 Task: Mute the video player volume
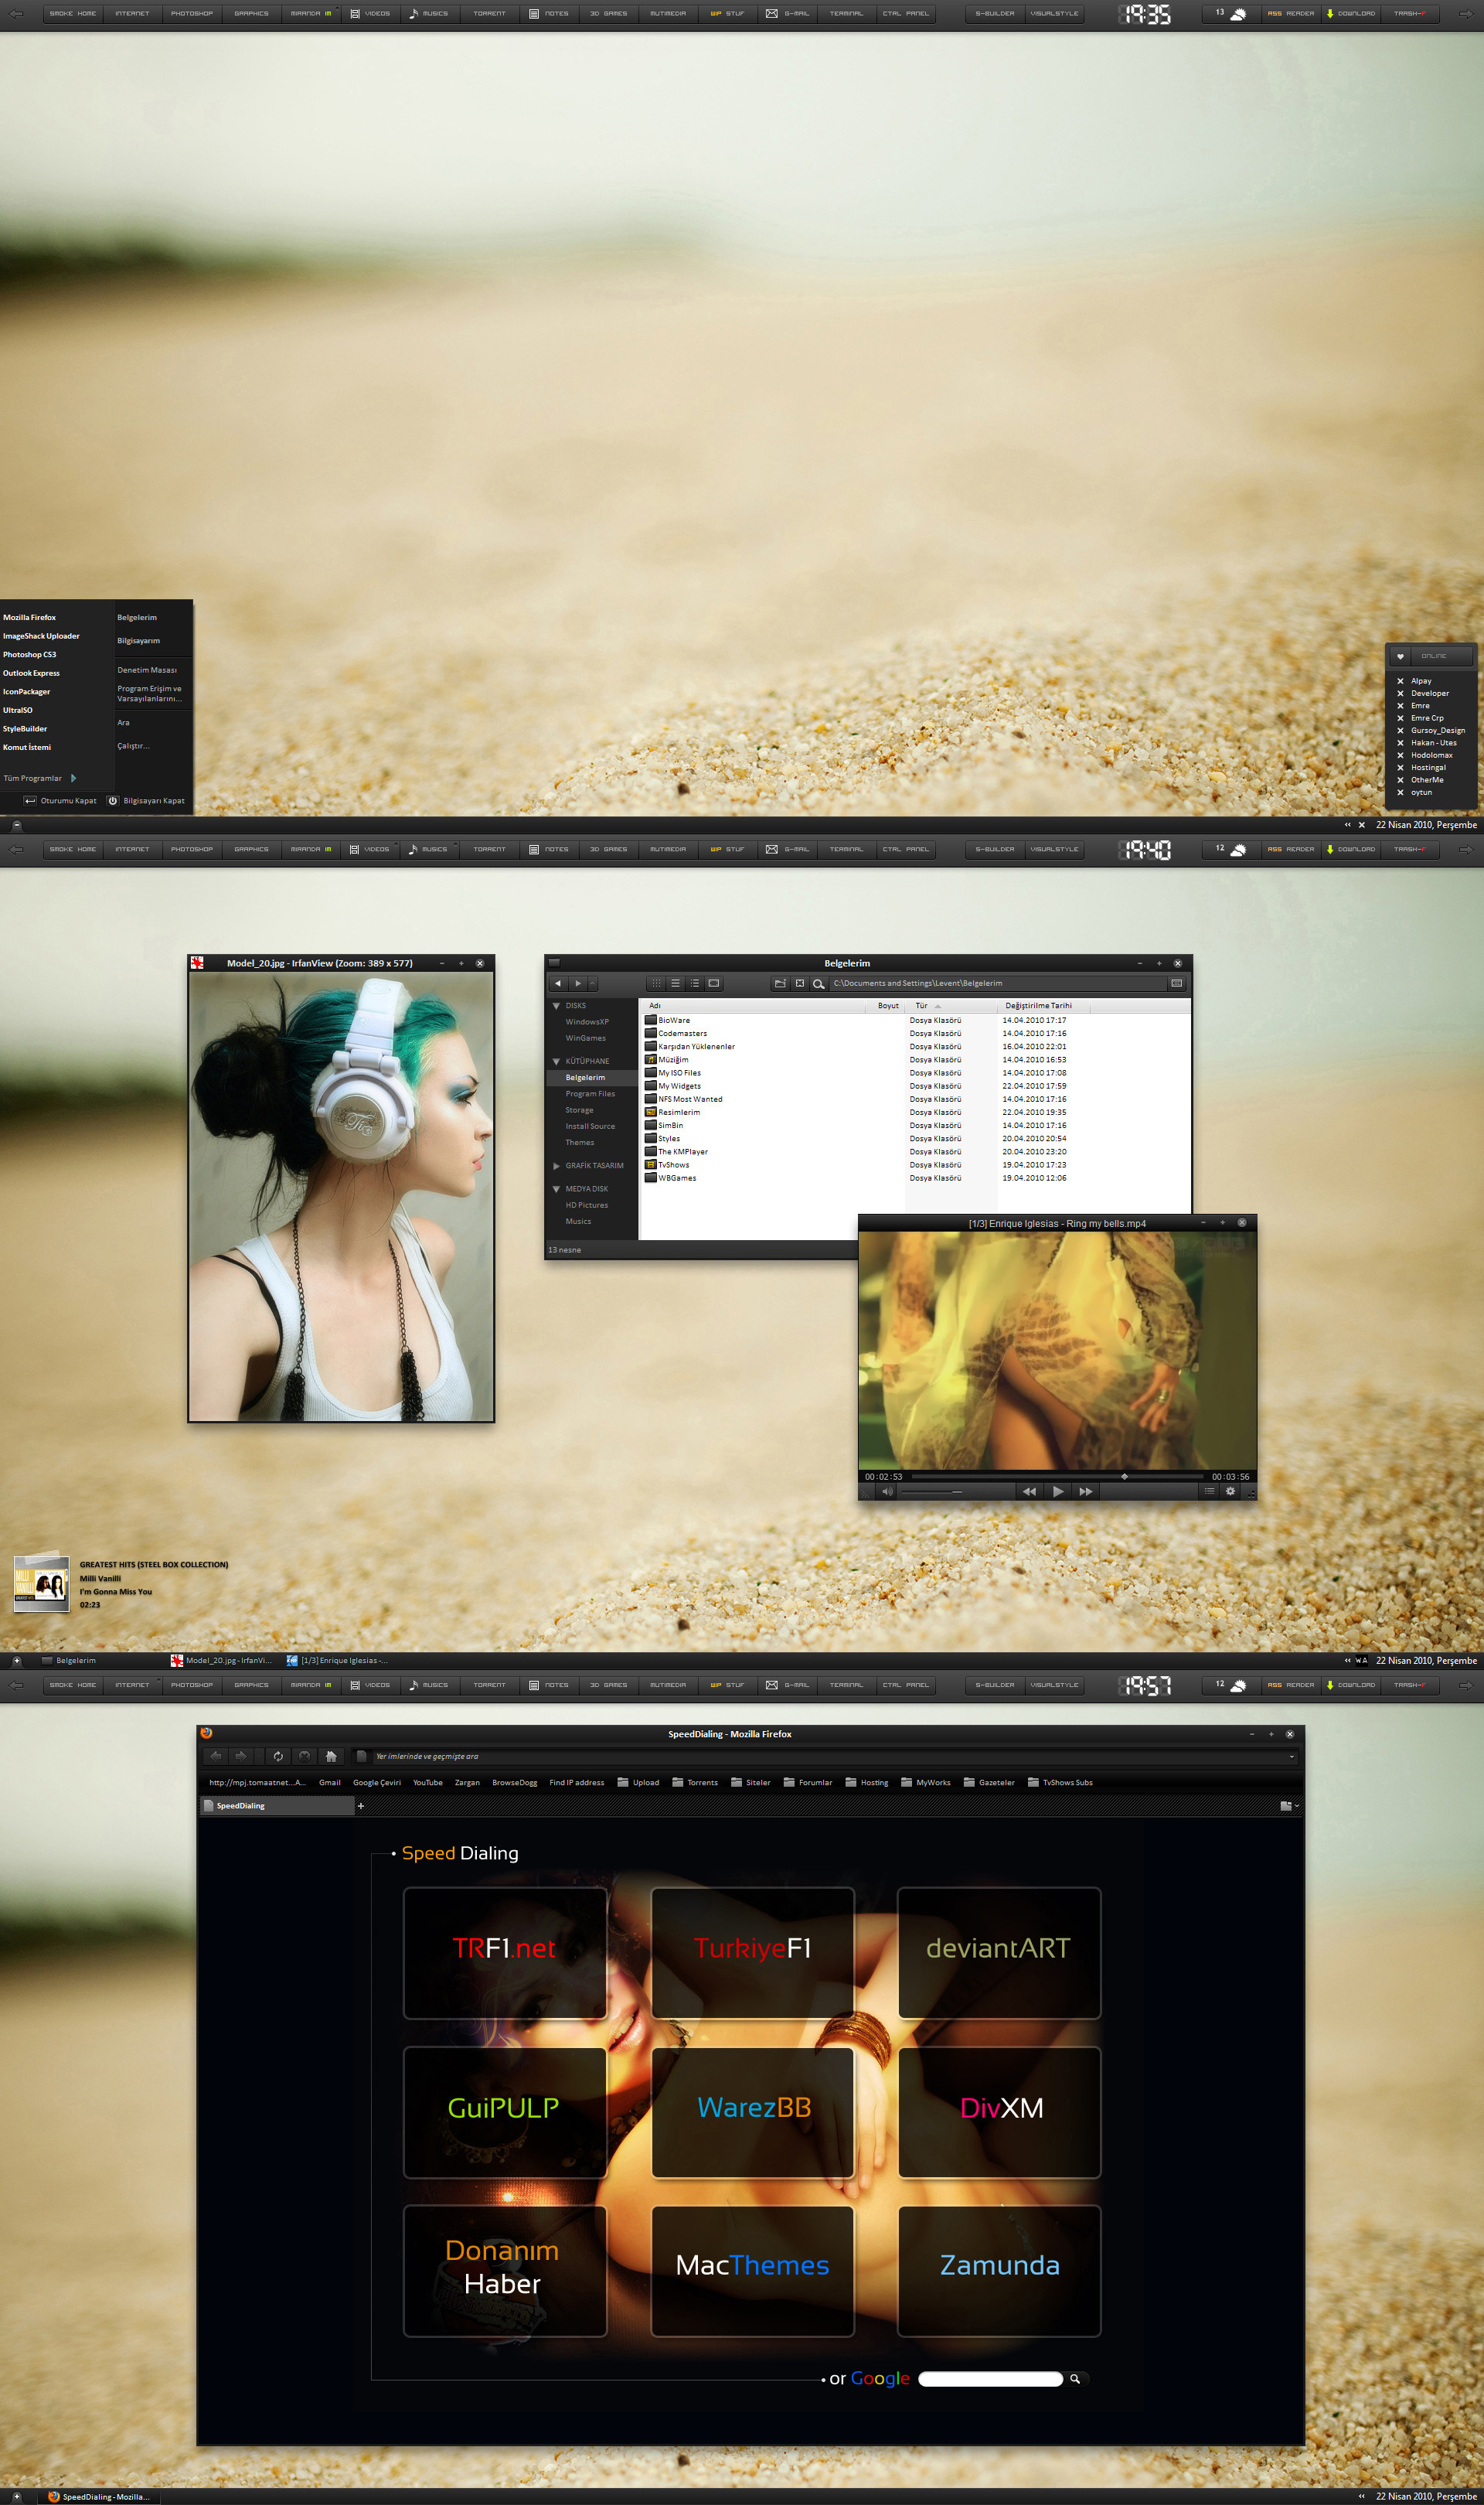(x=887, y=1491)
